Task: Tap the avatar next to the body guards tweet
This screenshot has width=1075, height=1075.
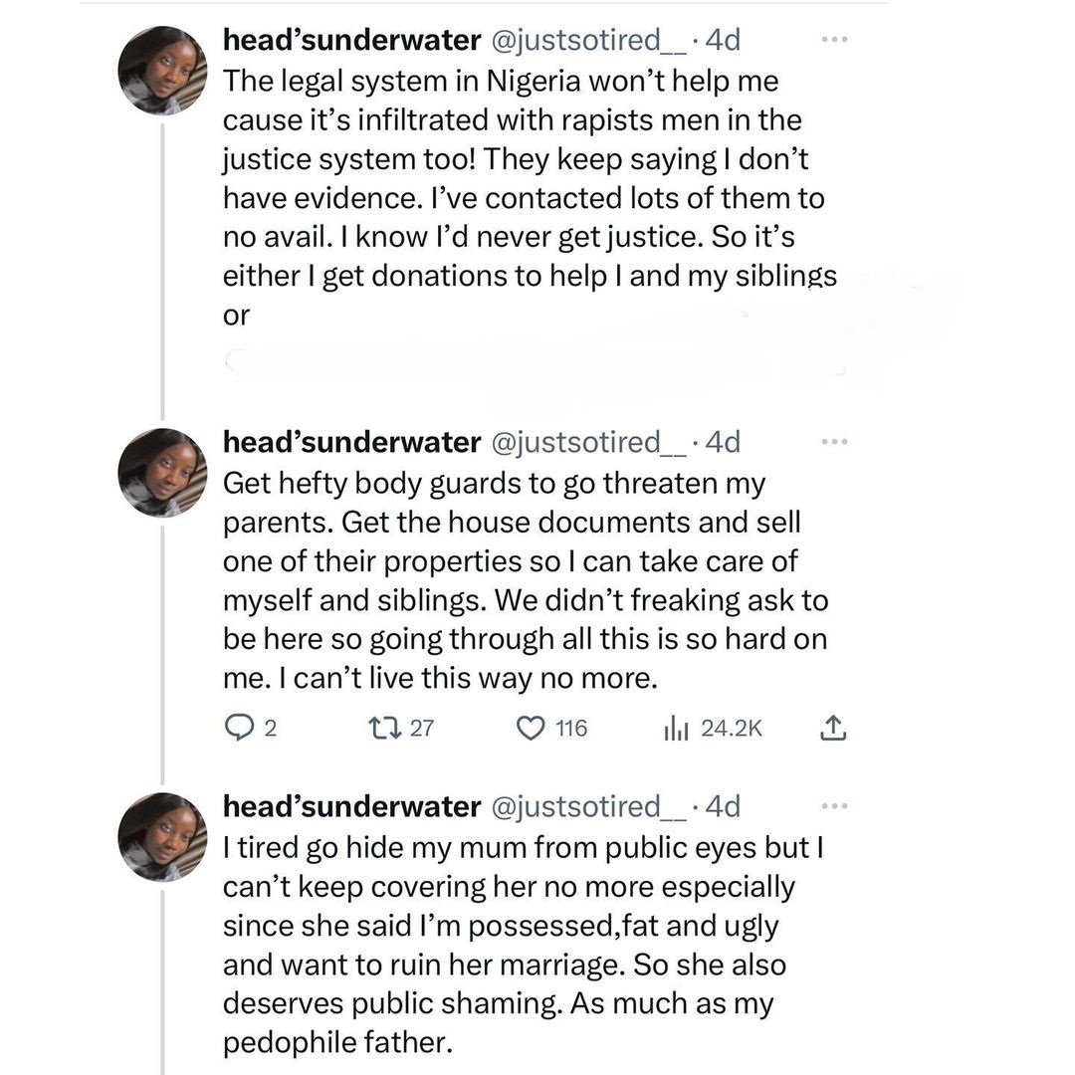Action: 162,473
